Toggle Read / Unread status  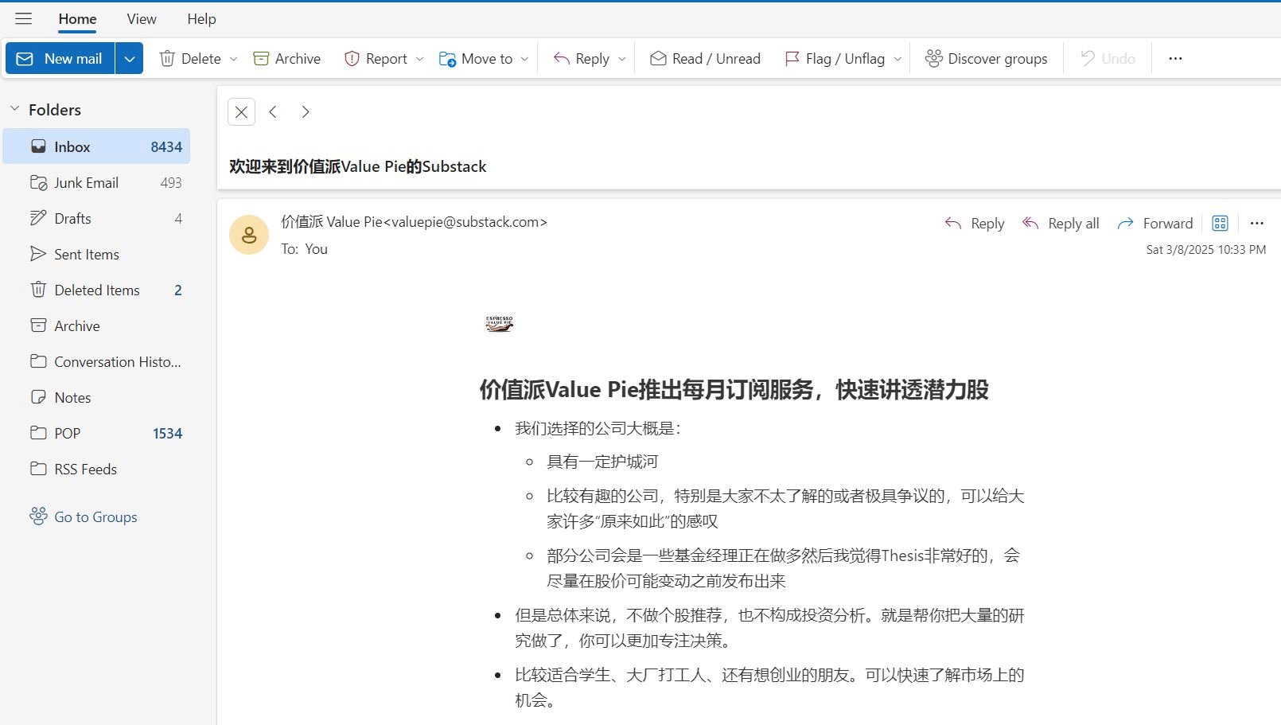(705, 59)
